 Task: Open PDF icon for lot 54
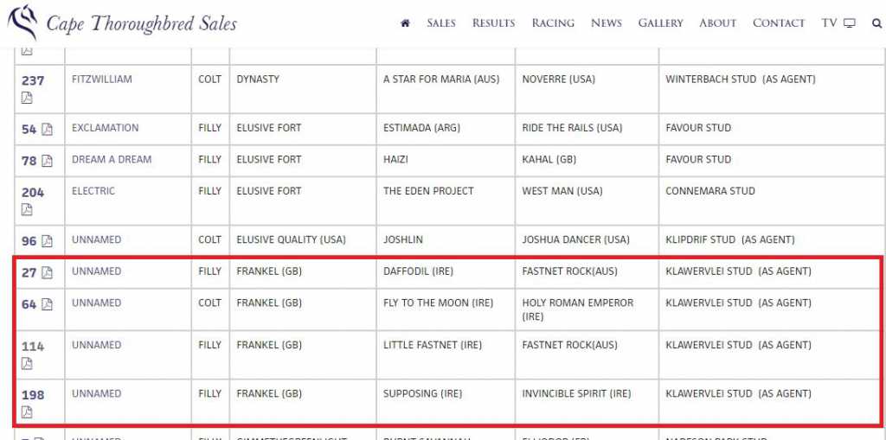tap(47, 129)
